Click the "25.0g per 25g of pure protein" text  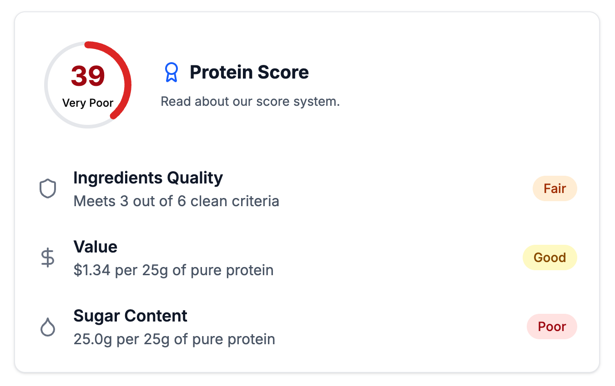point(174,339)
